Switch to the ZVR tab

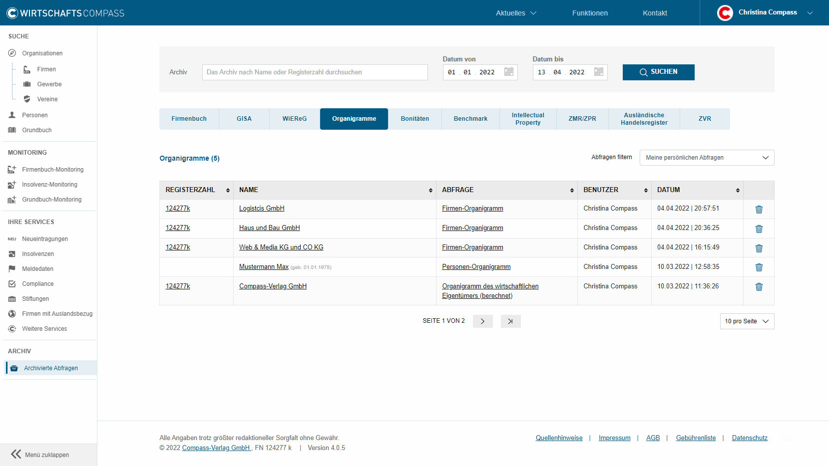[705, 119]
